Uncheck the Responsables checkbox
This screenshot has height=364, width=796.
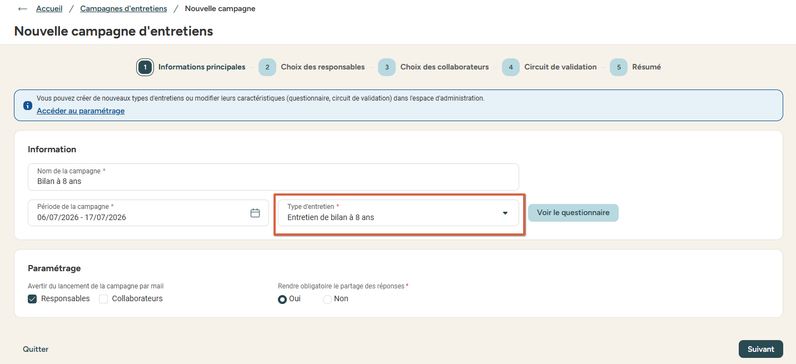click(32, 299)
